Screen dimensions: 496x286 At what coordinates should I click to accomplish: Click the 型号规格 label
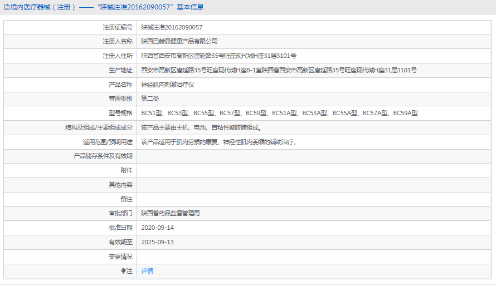(x=120, y=113)
